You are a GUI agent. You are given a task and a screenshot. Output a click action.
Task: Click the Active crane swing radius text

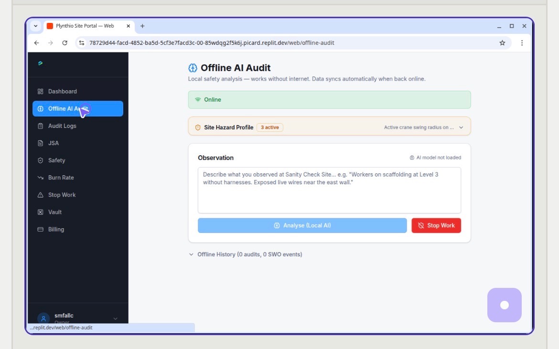click(419, 127)
